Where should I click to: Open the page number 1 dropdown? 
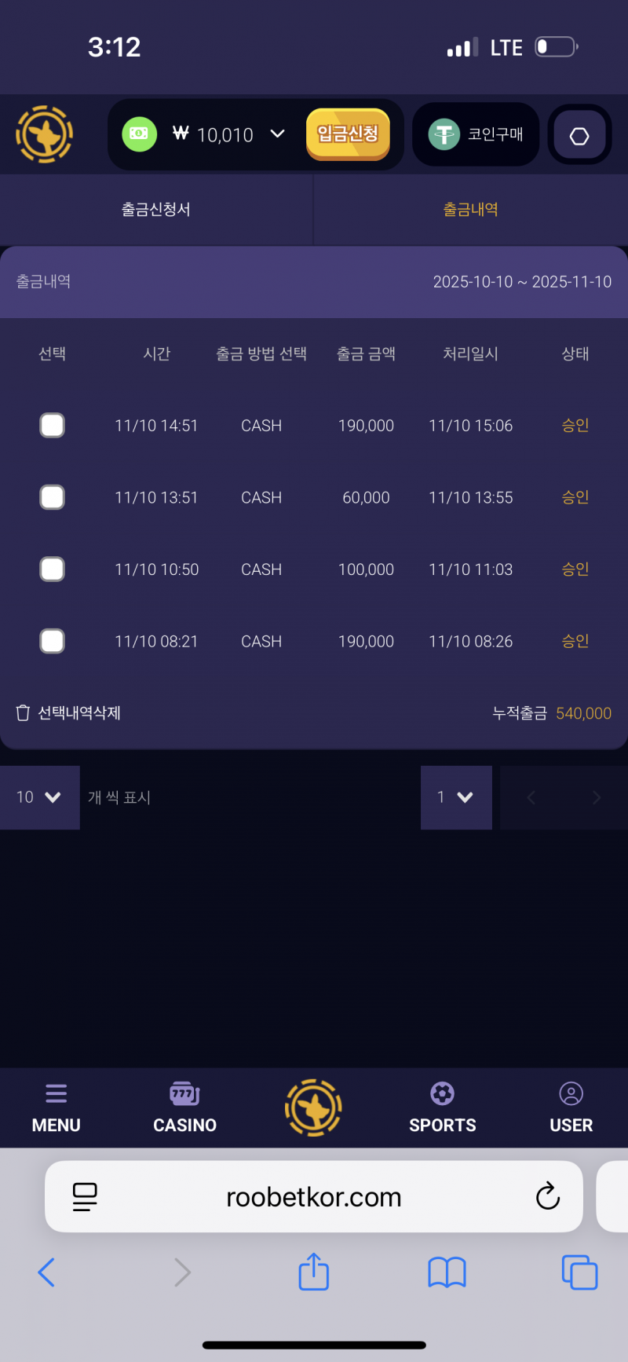[456, 797]
